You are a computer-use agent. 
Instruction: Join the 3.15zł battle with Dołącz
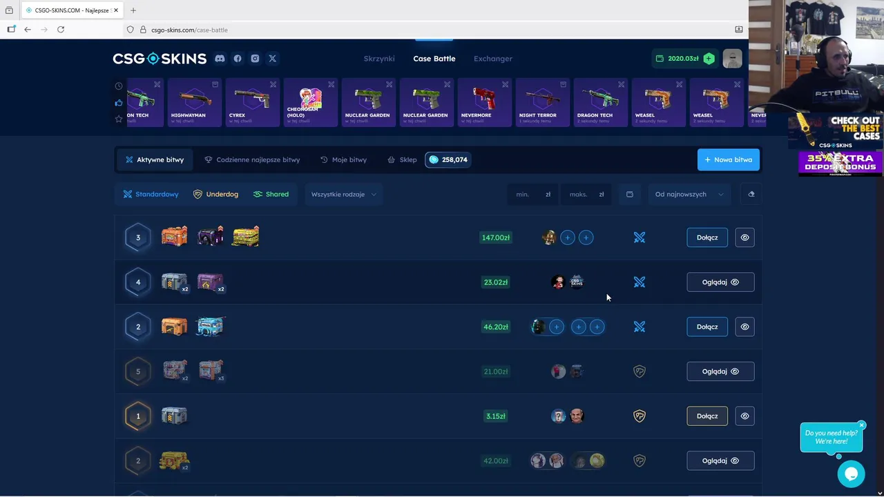707,416
